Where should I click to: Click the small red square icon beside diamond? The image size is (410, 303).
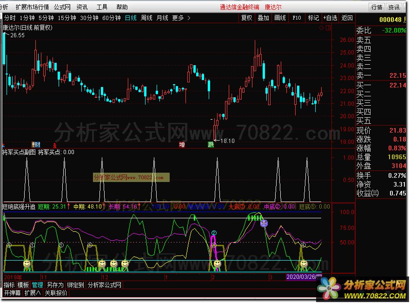tap(327, 28)
